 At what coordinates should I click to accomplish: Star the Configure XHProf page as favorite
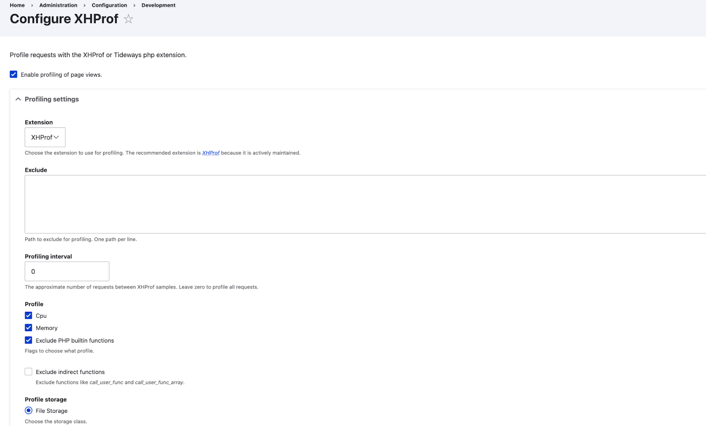coord(128,19)
